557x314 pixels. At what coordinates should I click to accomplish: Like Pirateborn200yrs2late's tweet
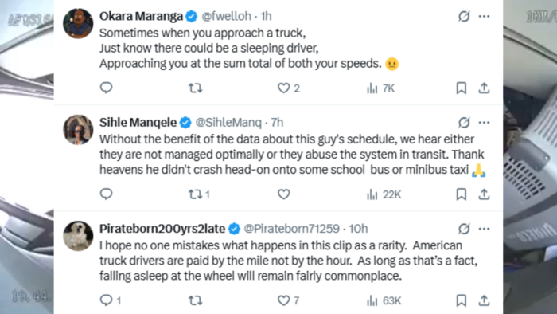pos(288,300)
